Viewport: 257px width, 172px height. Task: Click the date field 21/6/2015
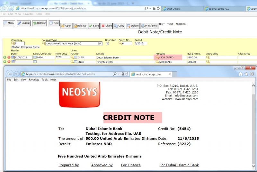tap(23, 58)
